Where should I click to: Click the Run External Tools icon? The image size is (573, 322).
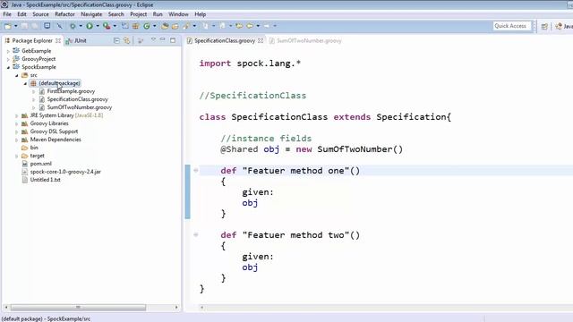pos(107,26)
